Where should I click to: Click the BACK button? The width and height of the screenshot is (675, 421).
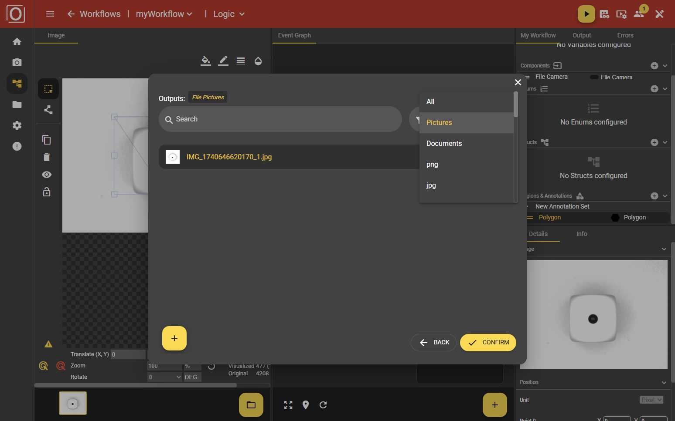coord(433,343)
